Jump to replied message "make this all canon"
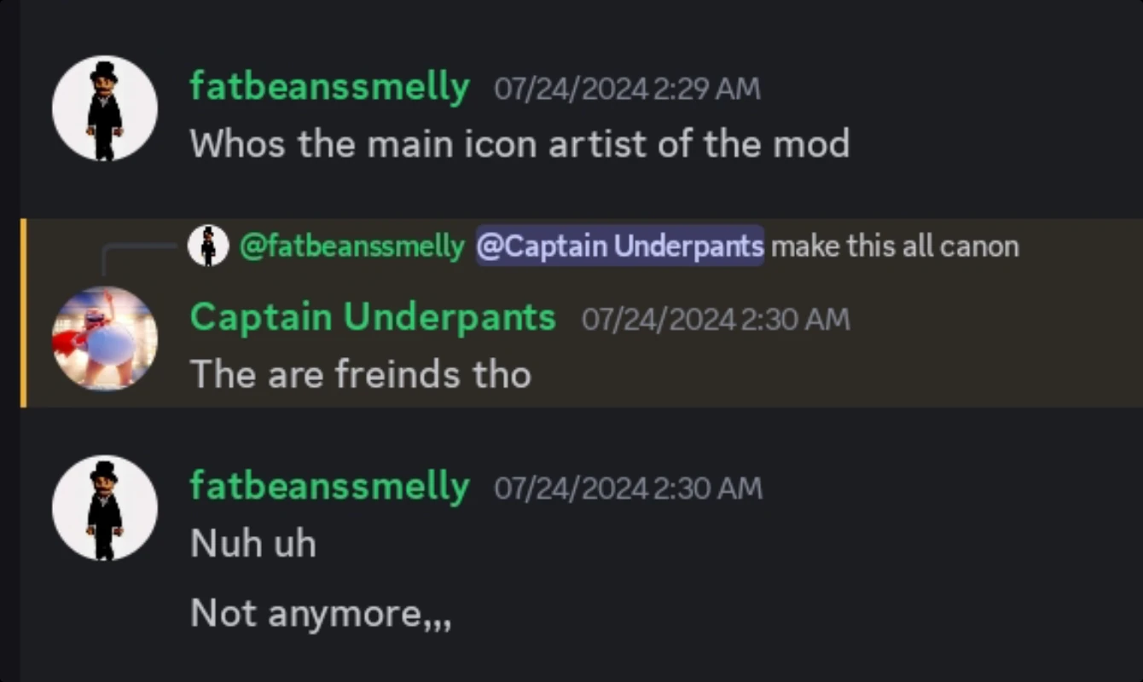Screen dimensions: 1143x682 point(895,246)
